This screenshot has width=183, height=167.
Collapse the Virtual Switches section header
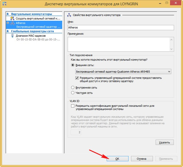click(x=8, y=14)
